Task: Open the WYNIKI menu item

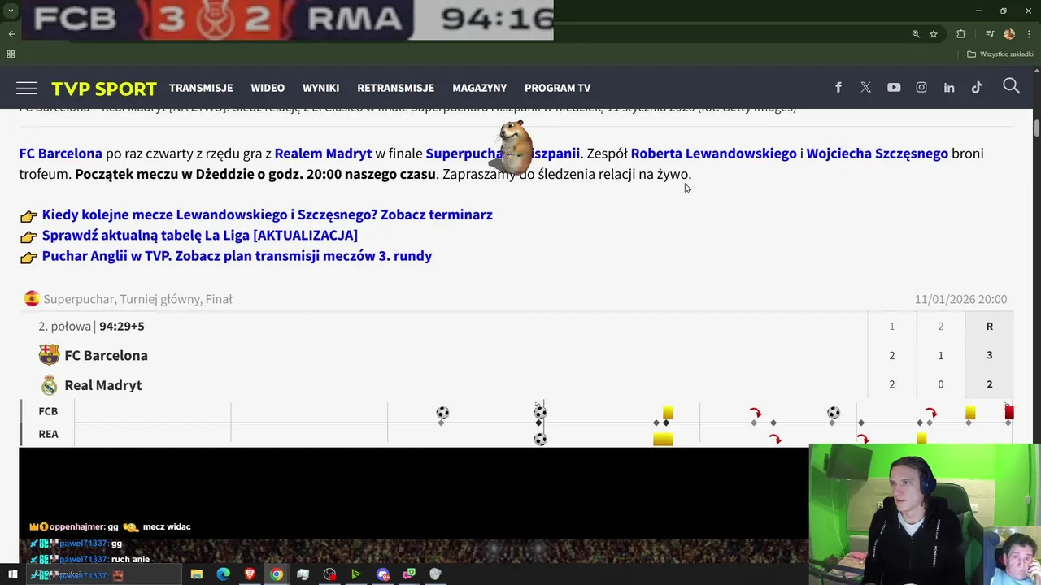Action: (320, 88)
